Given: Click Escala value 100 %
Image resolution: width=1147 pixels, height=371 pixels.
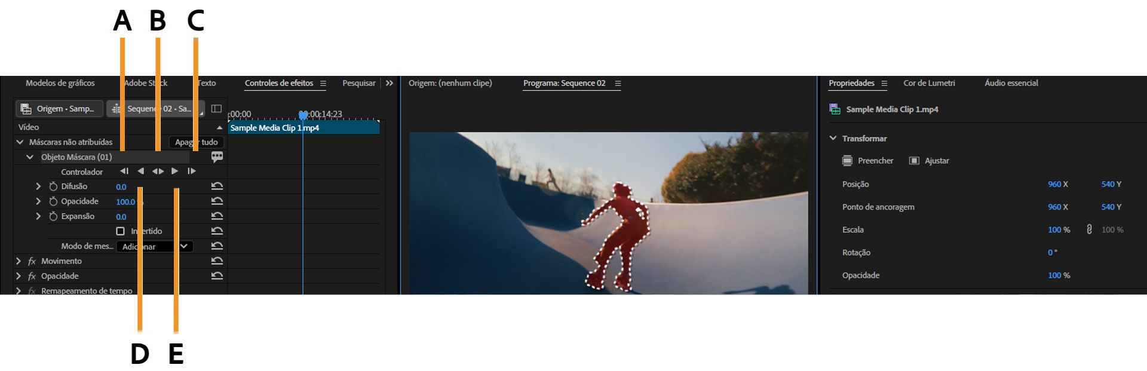Looking at the screenshot, I should [1059, 229].
